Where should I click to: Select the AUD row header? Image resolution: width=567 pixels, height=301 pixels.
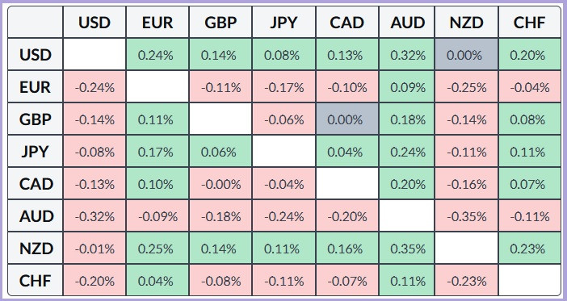[x=36, y=216]
